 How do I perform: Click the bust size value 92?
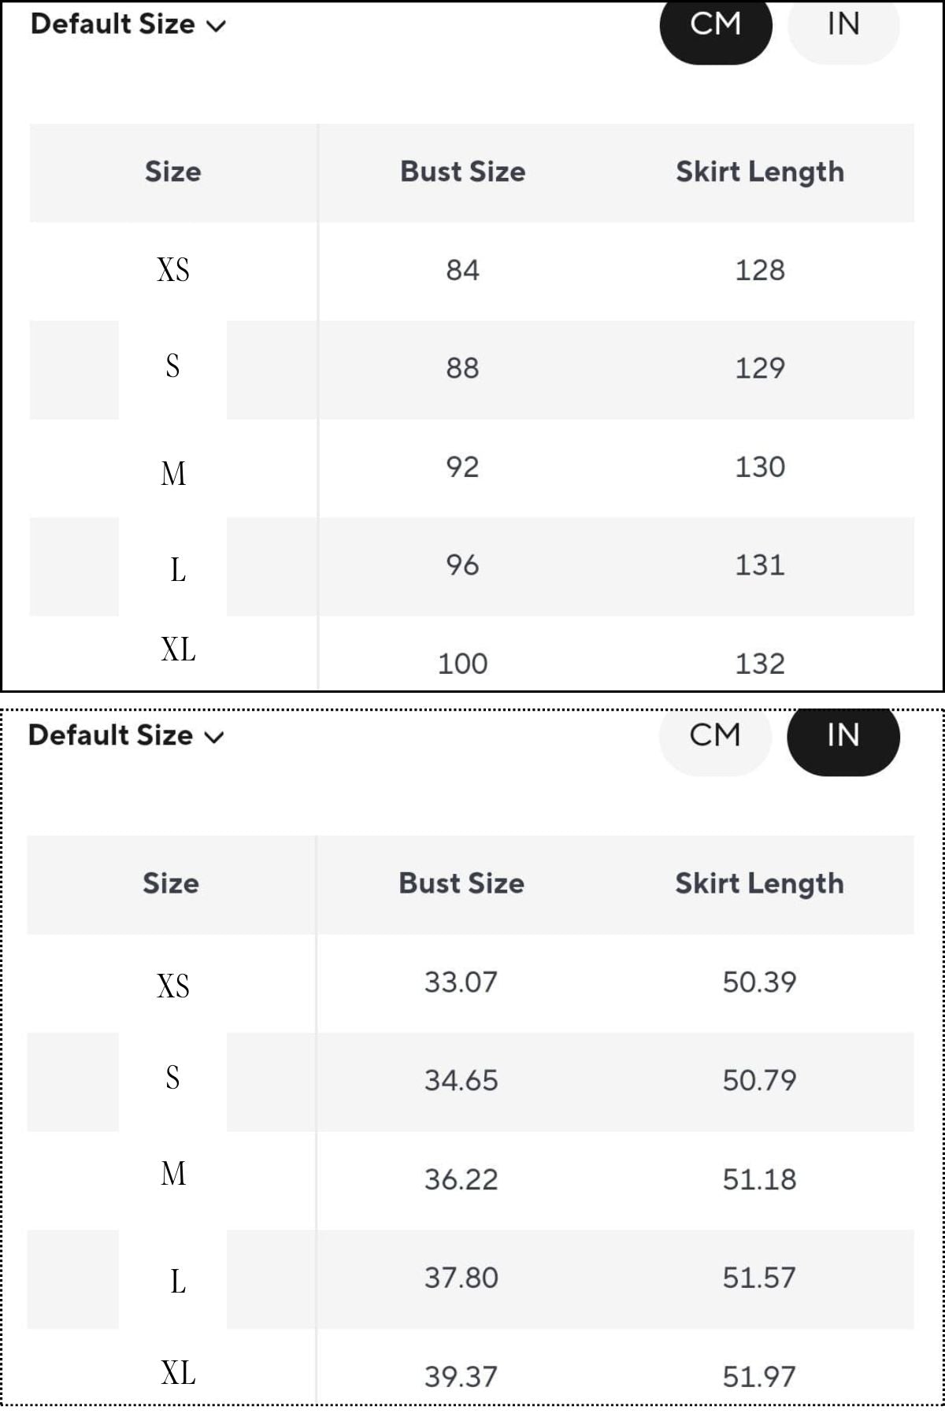coord(462,467)
